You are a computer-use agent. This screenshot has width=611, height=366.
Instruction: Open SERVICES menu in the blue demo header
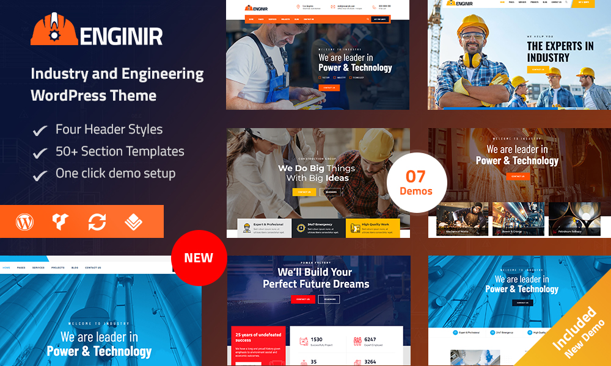click(38, 268)
